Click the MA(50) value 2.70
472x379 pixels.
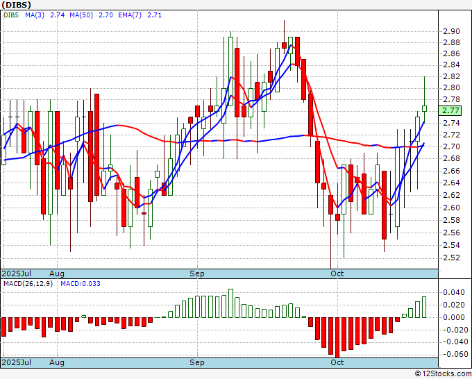[x=106, y=15]
